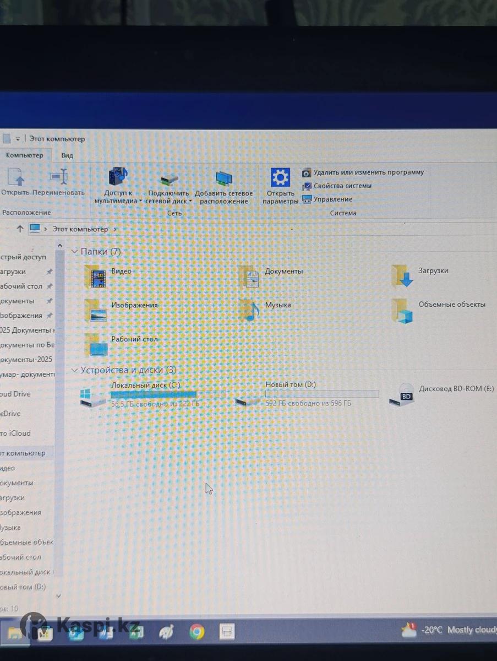Collapse the Устройства и диски section

click(75, 371)
